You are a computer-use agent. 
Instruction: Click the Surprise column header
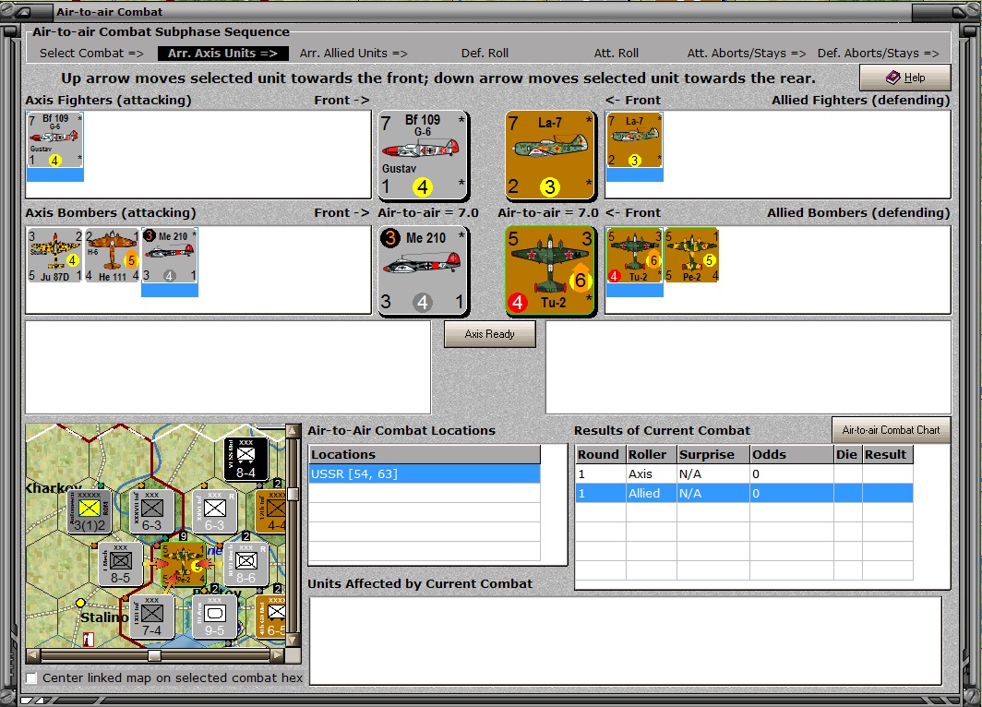pos(713,455)
